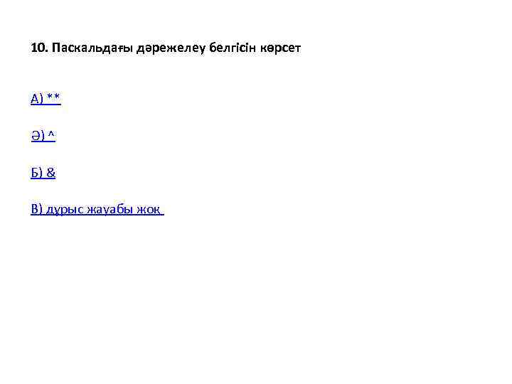Image resolution: width=512 pixels, height=384 pixels.
Task: Click the caret ^ symbol
Action: click(51, 134)
